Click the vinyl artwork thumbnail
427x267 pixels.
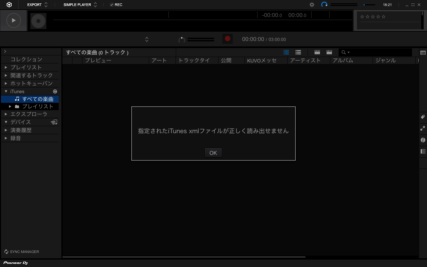[x=38, y=21]
